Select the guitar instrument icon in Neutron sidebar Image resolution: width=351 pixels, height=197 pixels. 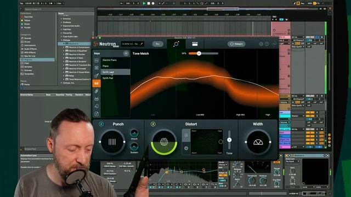[x=97, y=76]
